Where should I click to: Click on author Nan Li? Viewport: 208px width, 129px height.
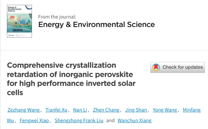(80, 110)
